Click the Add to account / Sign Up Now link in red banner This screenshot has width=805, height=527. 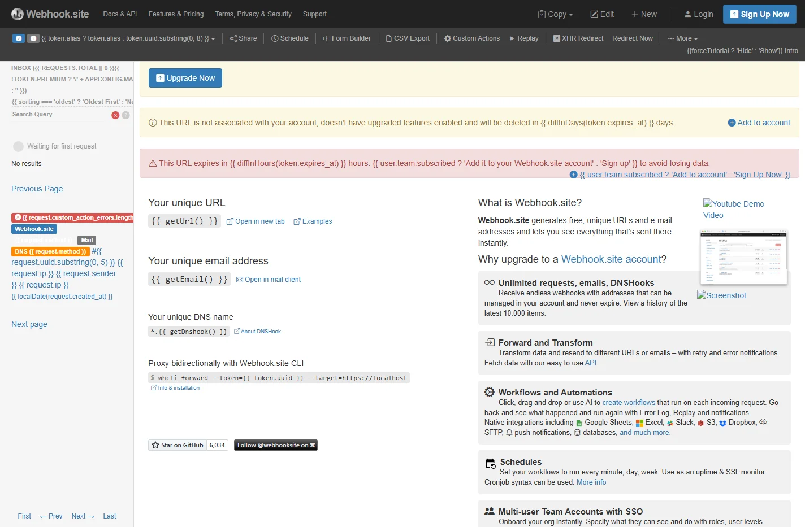(680, 175)
